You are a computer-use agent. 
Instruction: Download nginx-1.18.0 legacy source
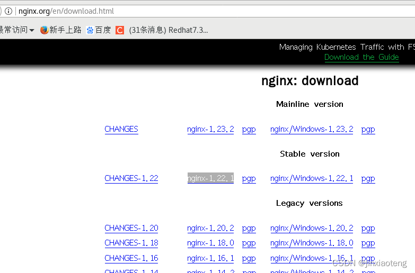coord(210,243)
